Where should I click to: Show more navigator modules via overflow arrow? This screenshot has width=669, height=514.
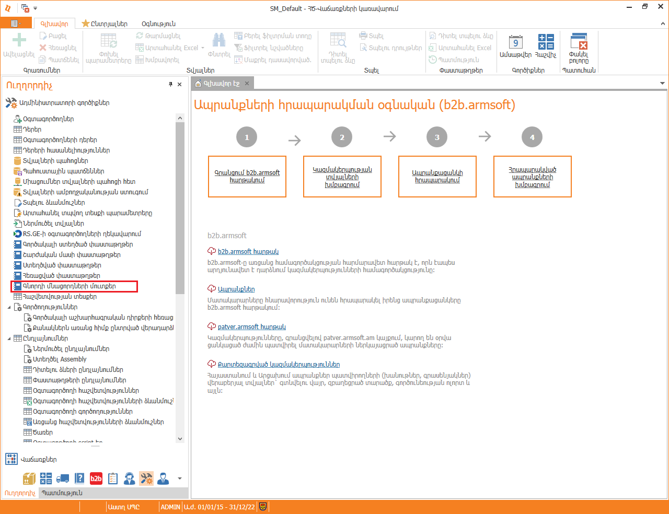[x=180, y=478]
